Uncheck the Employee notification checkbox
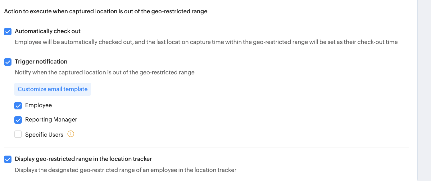 coord(18,105)
